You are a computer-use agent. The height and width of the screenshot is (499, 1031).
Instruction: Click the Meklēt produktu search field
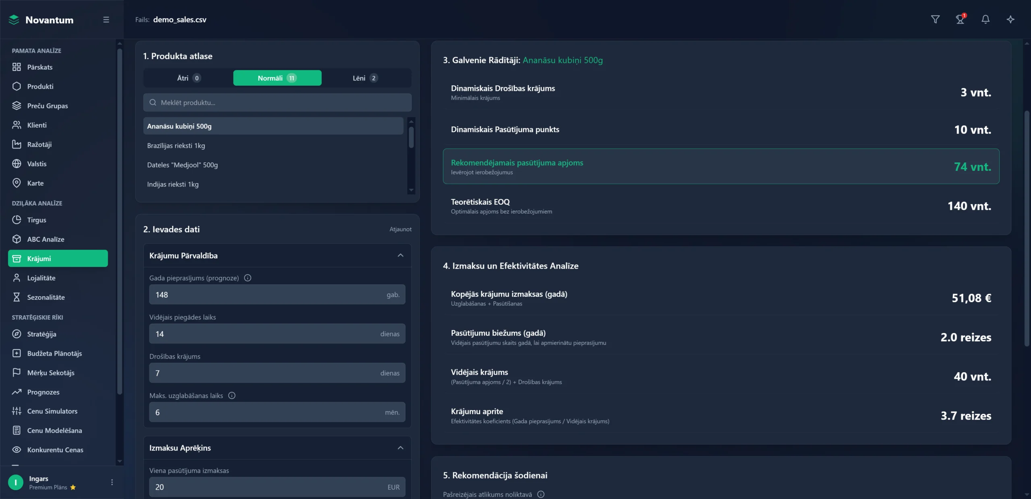click(x=277, y=103)
